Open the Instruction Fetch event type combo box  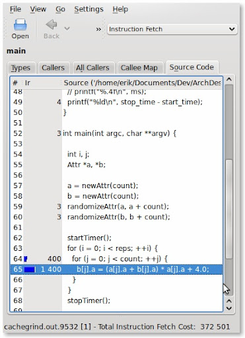[x=172, y=29]
